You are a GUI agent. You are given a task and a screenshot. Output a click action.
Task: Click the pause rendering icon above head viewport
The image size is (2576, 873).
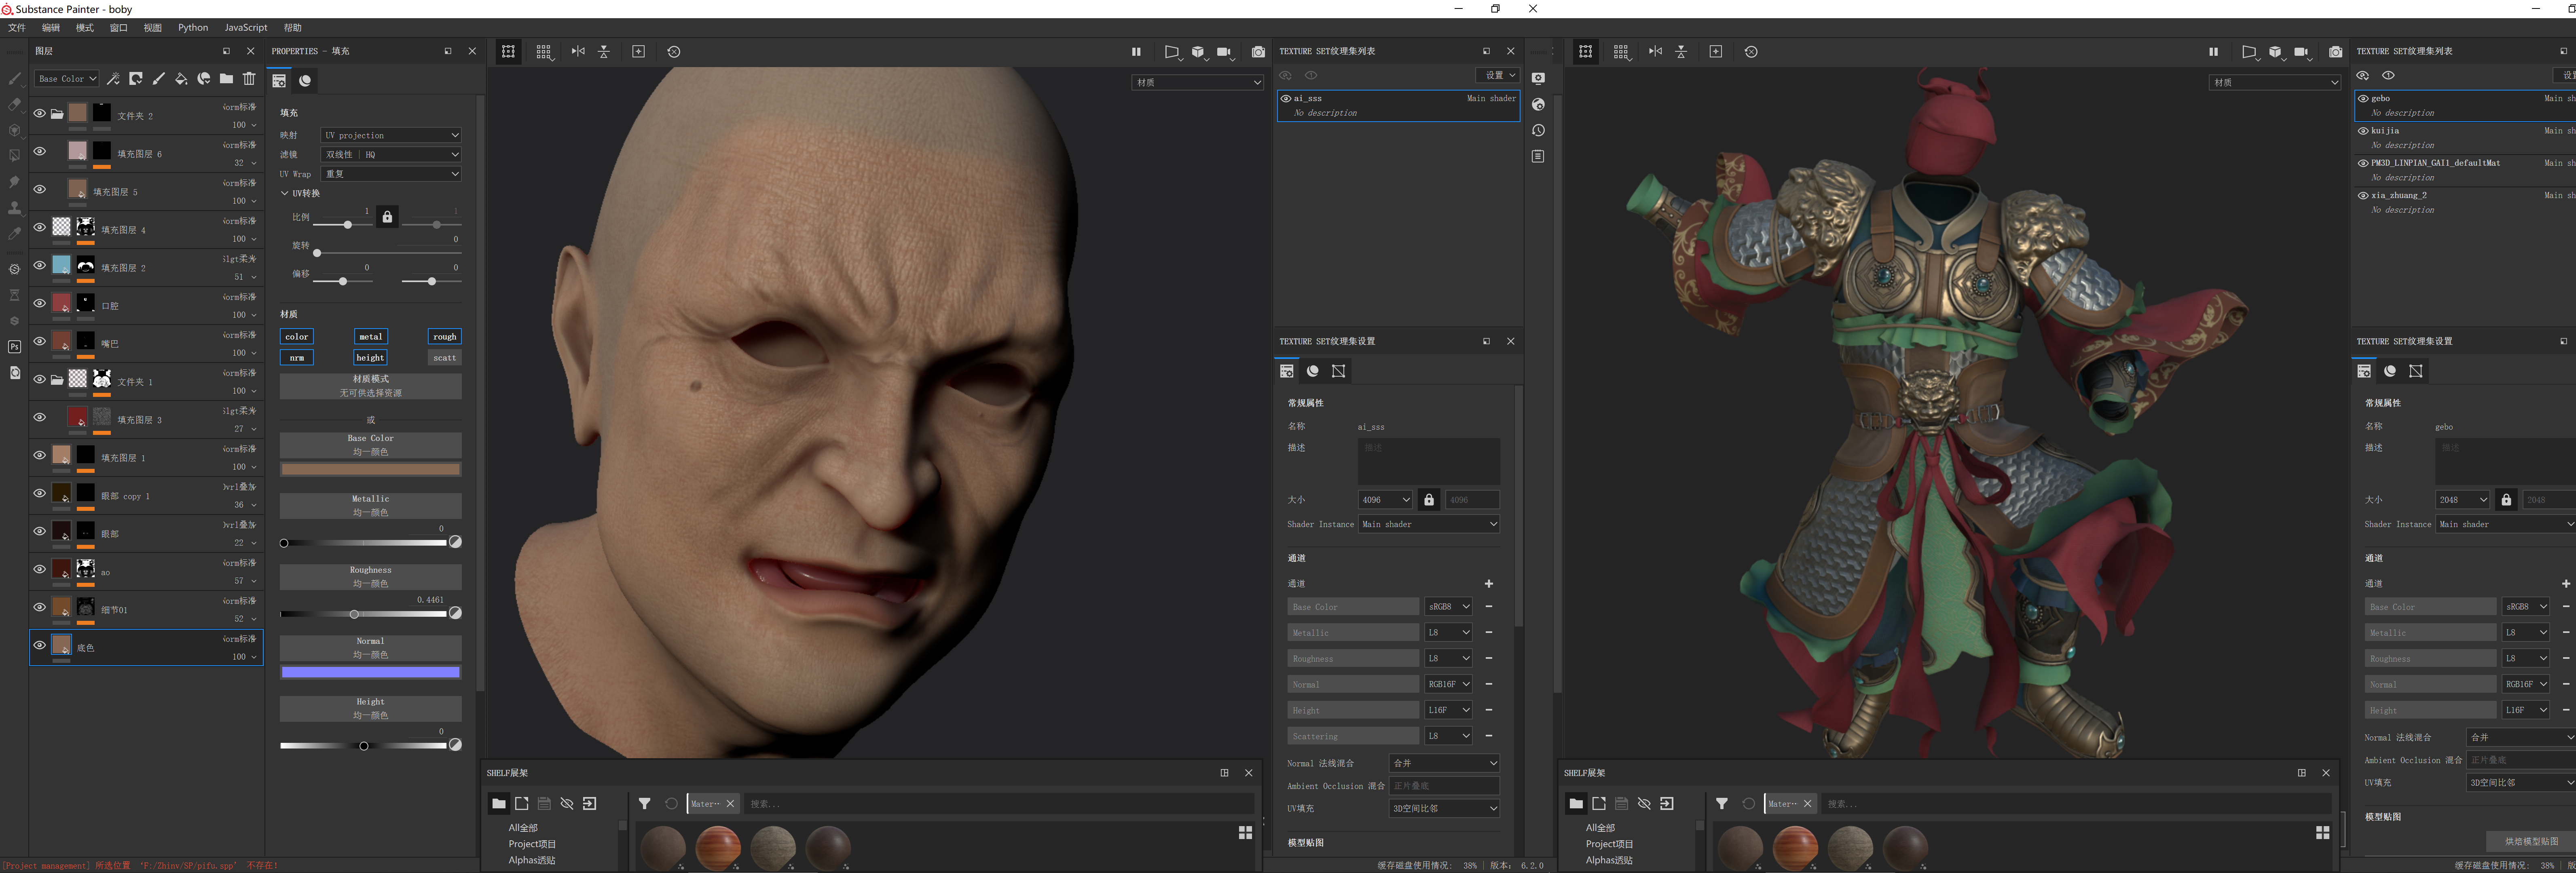(1136, 52)
